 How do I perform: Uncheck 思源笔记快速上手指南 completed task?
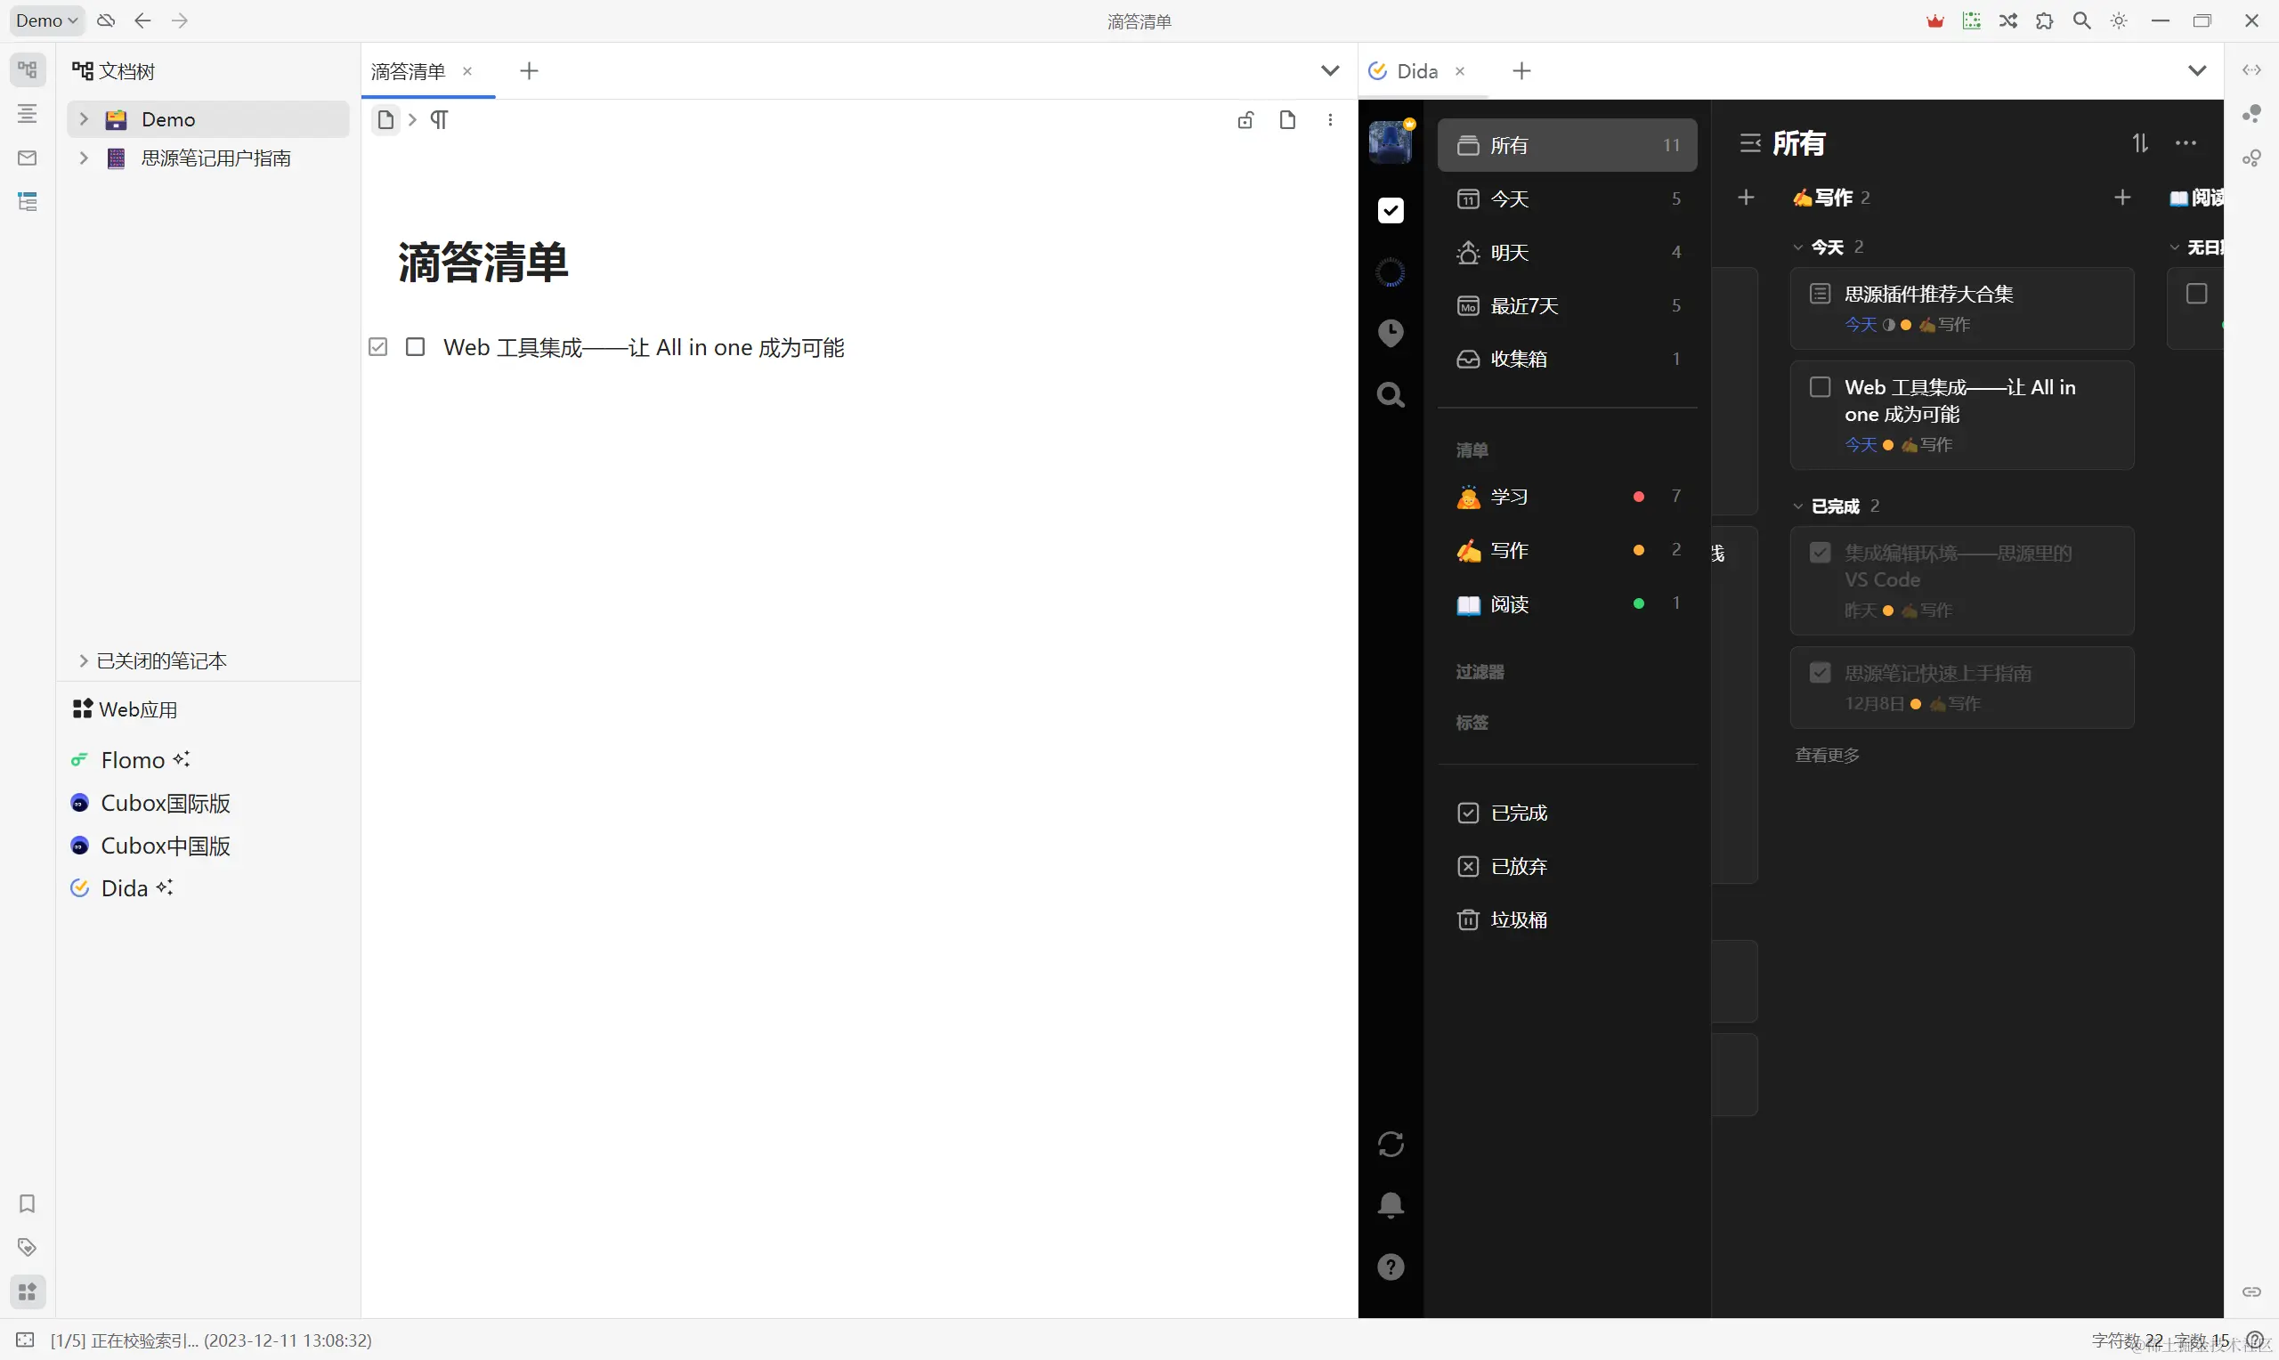[1820, 674]
